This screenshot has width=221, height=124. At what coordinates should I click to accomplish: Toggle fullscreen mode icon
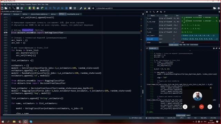[75, 8]
